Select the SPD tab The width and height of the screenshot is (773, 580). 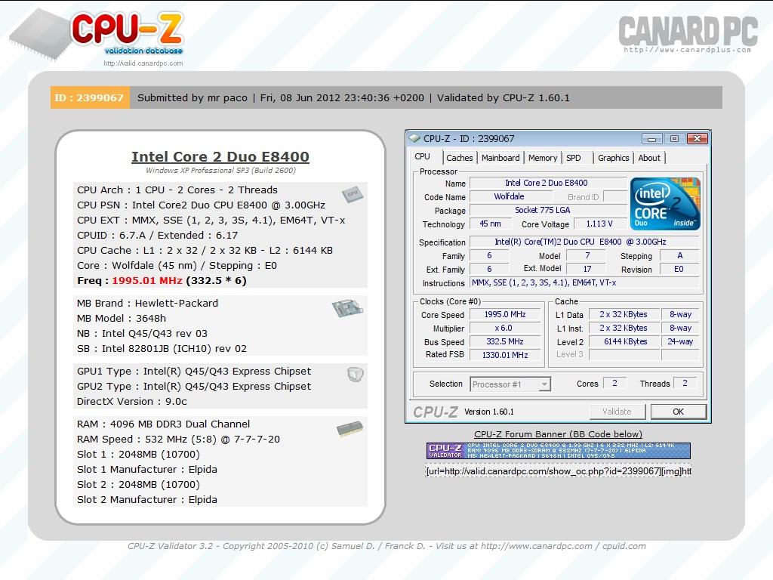(x=574, y=158)
